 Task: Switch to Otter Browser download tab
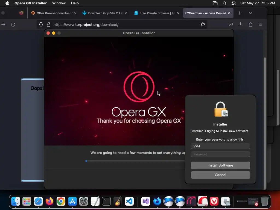pos(53,13)
